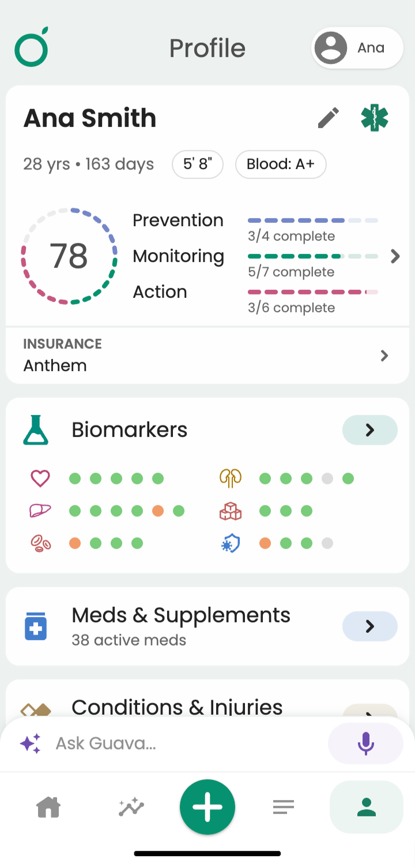Screen dimensions: 415x866
Task: Tap the green plus add button
Action: click(x=207, y=807)
